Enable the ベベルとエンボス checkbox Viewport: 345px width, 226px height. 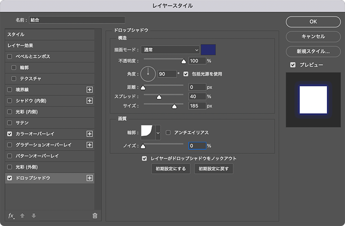(x=10, y=56)
